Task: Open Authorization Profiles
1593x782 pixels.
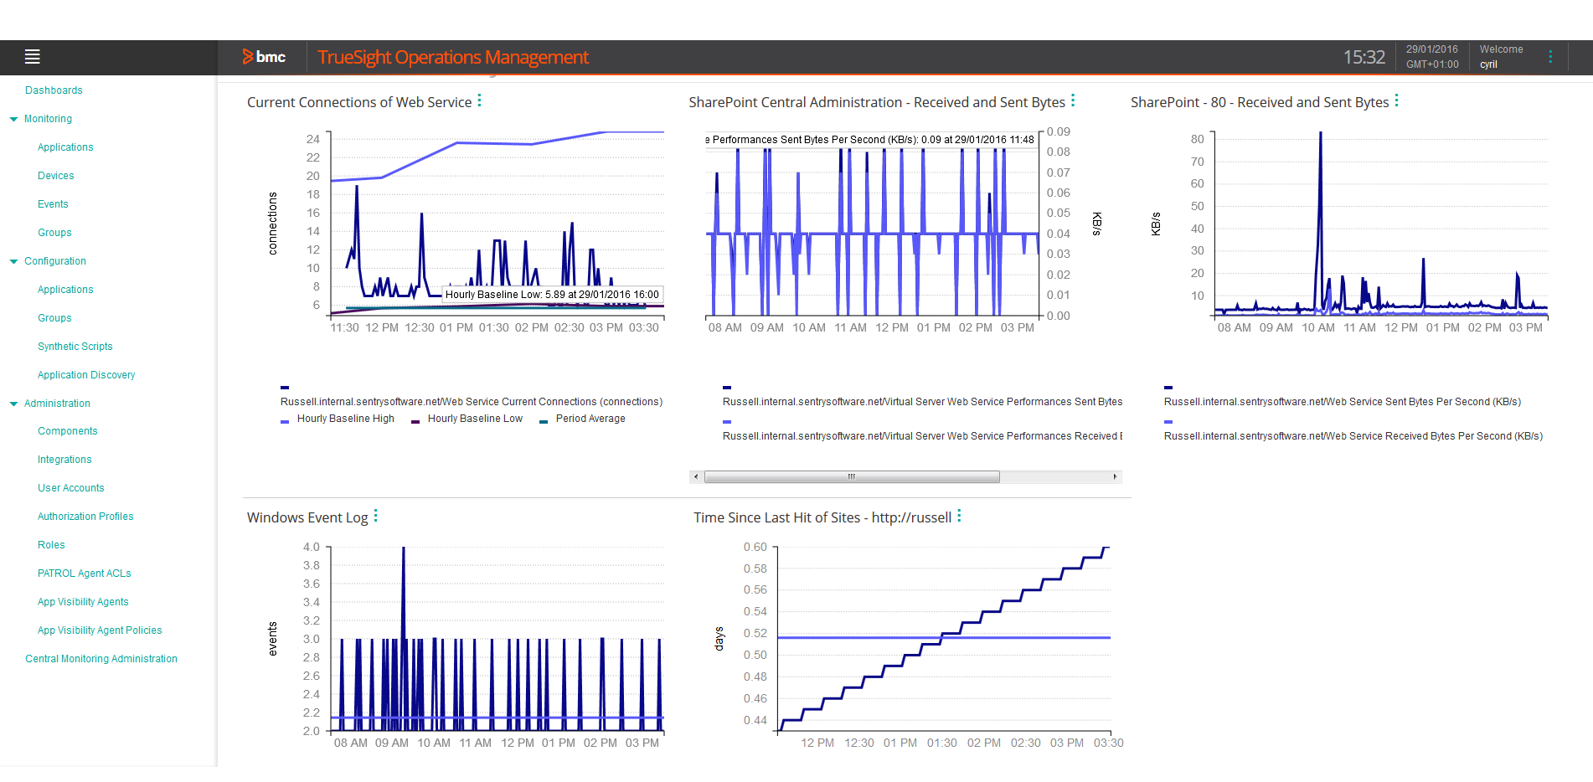Action: click(x=85, y=517)
